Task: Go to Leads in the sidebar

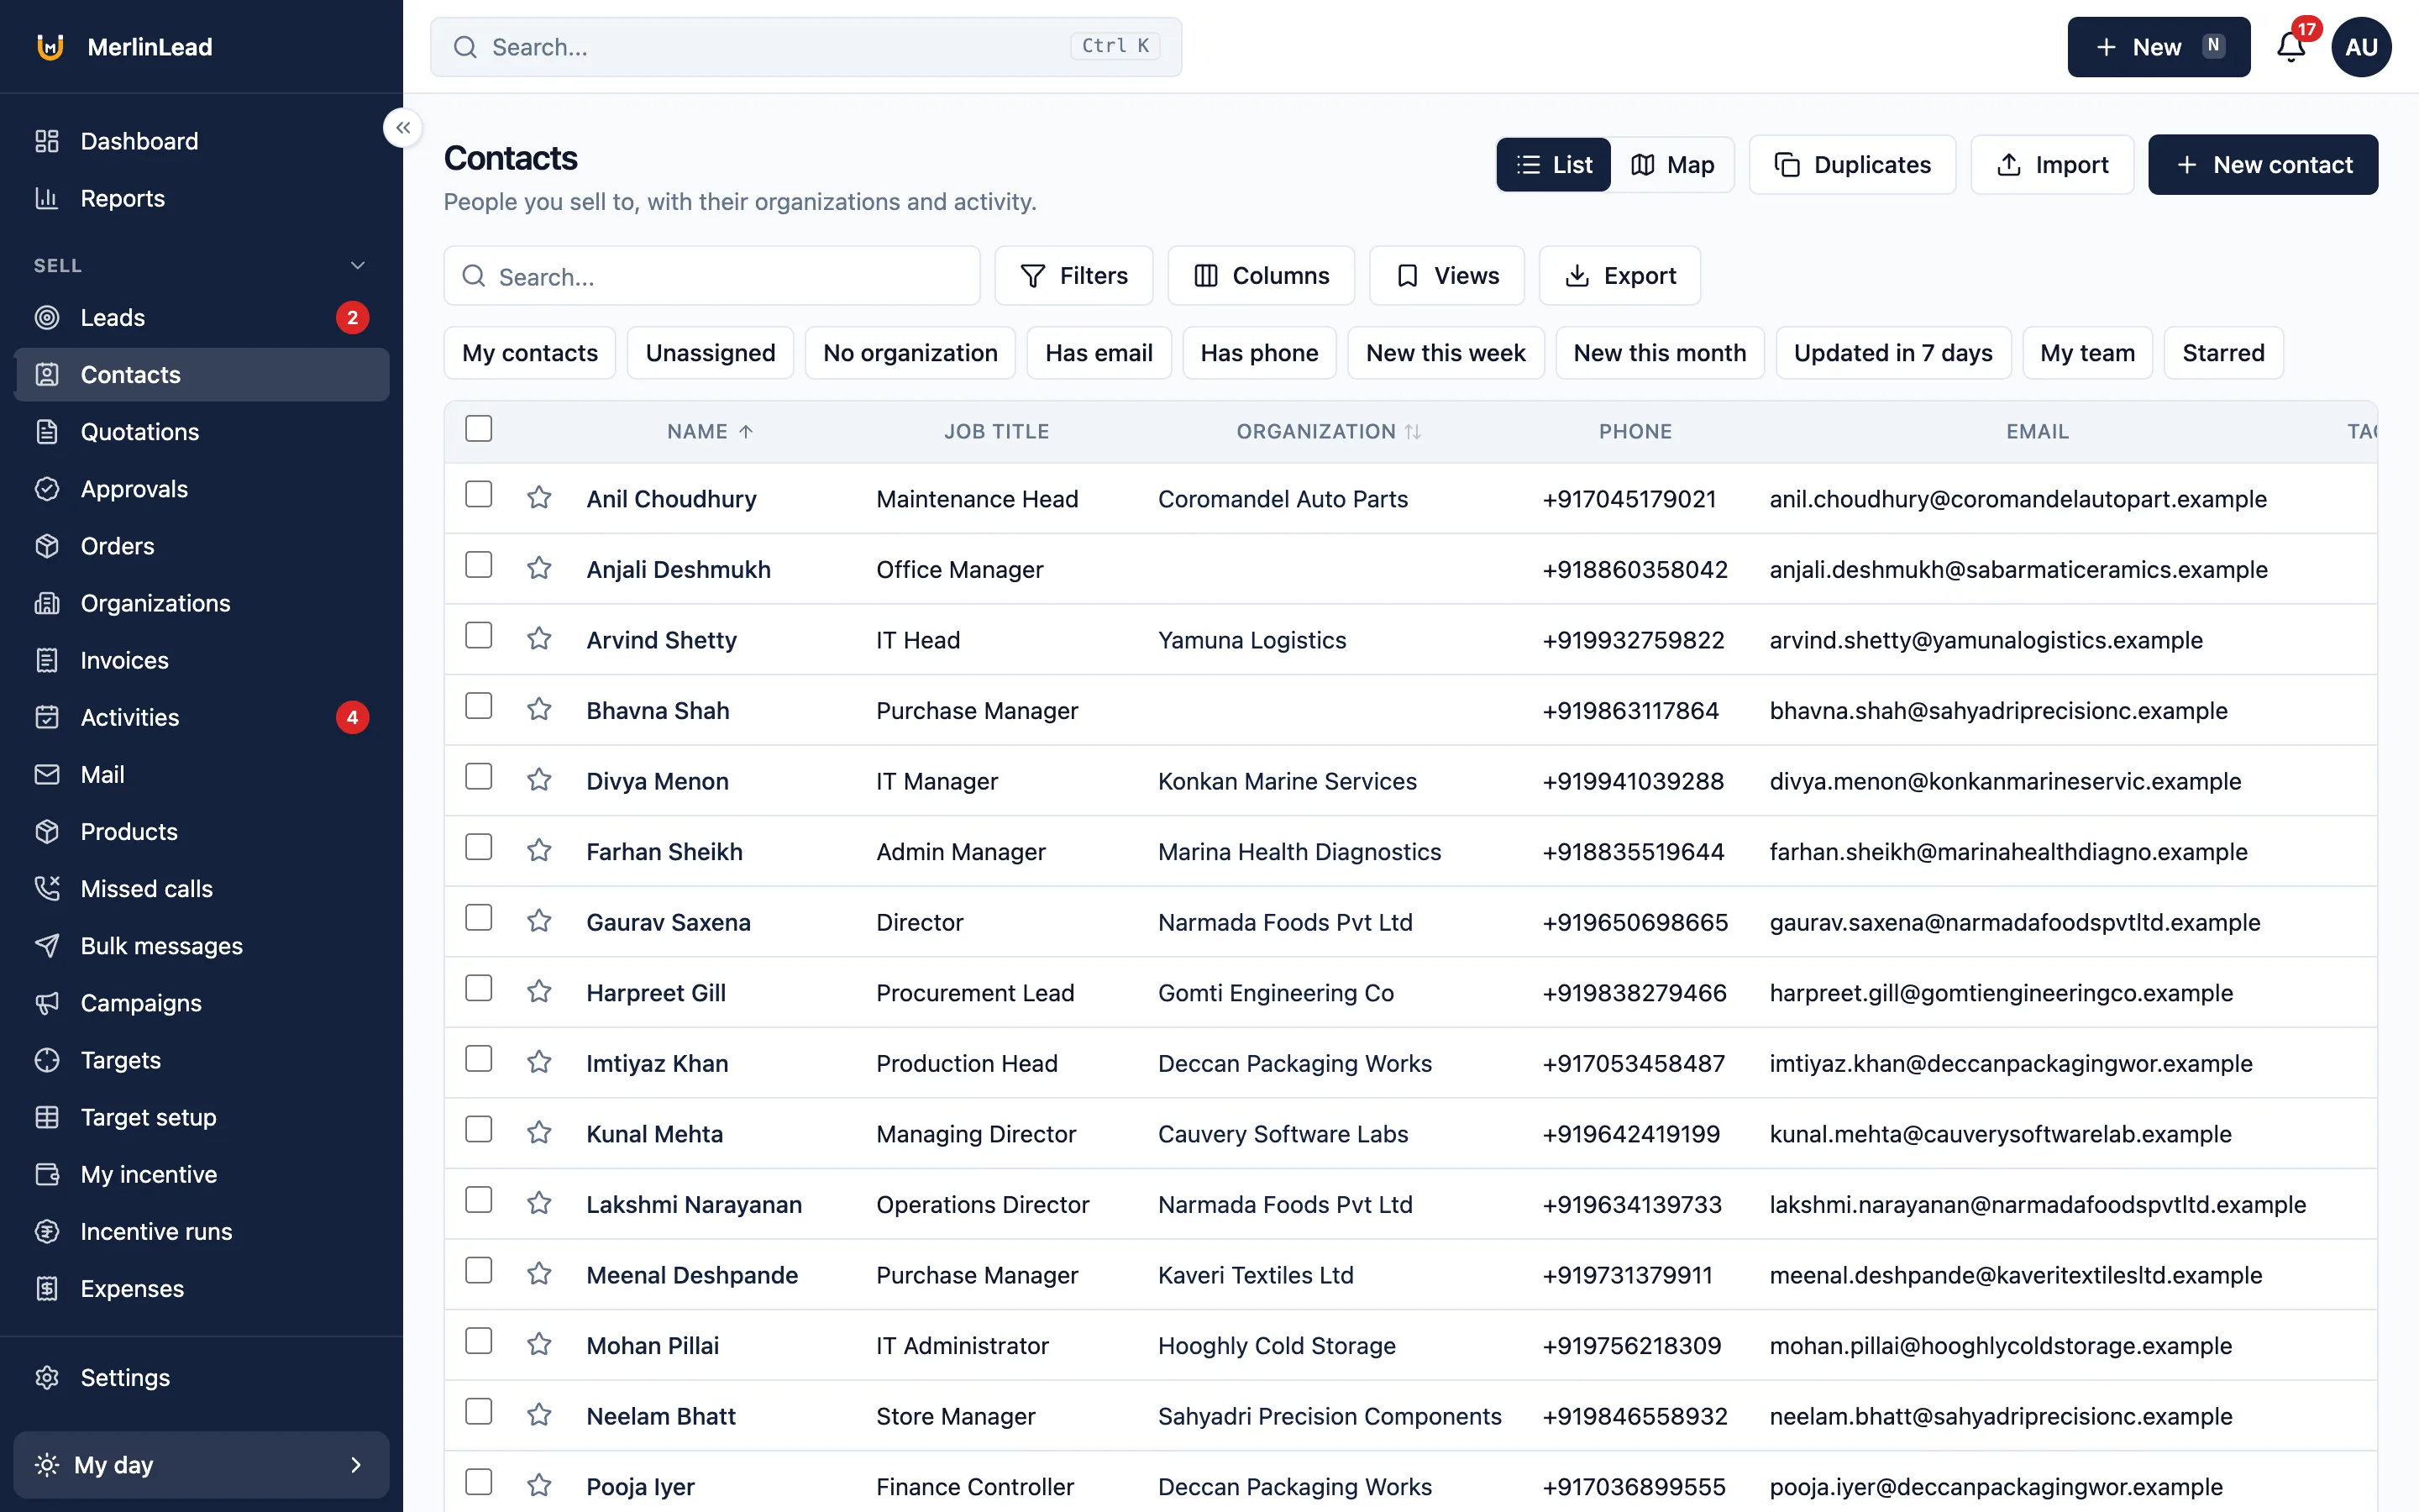Action: [x=202, y=318]
